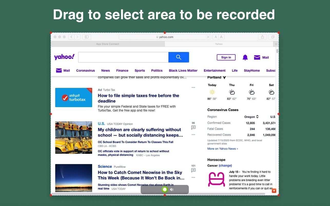The height and width of the screenshot is (206, 330).
Task: Go to the Politics section
Action: 157,70
